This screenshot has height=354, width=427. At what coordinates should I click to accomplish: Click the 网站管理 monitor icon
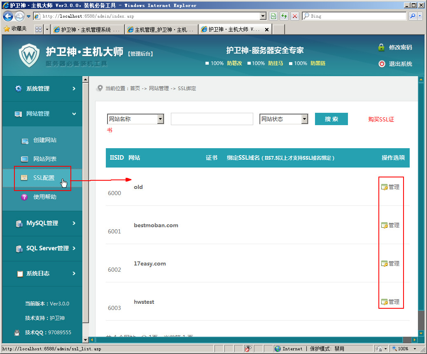pos(18,114)
